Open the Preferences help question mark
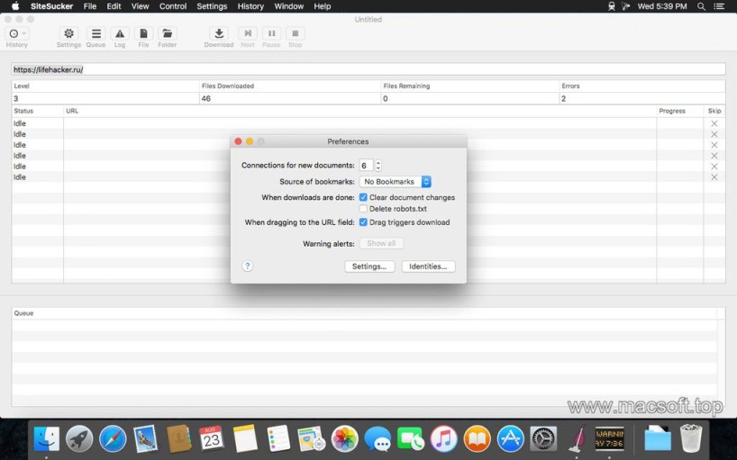The height and width of the screenshot is (460, 737). coord(248,266)
